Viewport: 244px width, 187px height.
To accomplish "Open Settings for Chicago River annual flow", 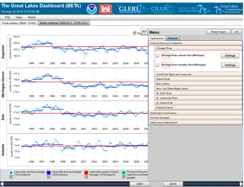I will (230, 56).
